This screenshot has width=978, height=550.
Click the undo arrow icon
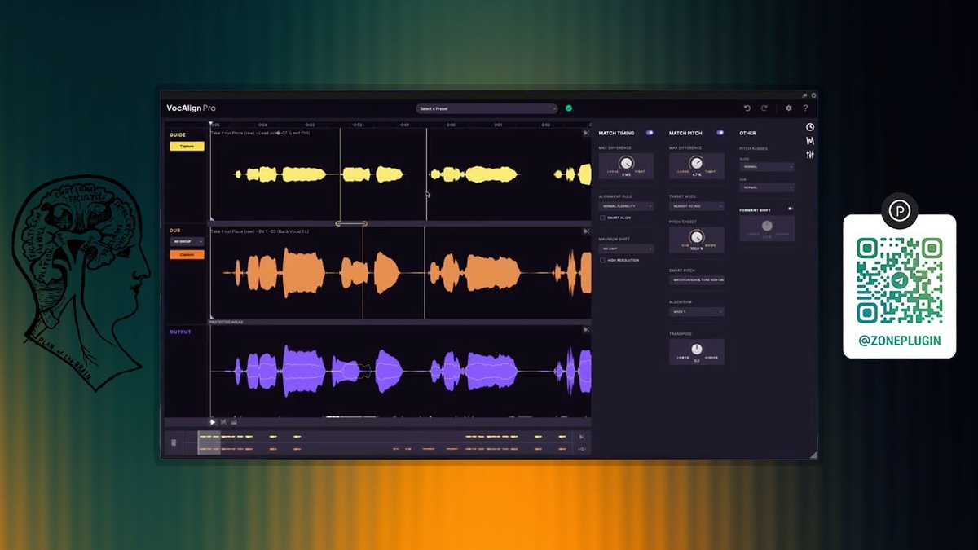[747, 108]
